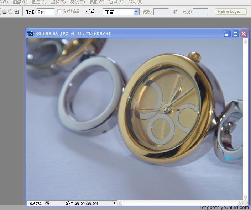Screen dimensions: 251x210
Task: Click the status bar preview icon beside zoom
Action: 47,203
